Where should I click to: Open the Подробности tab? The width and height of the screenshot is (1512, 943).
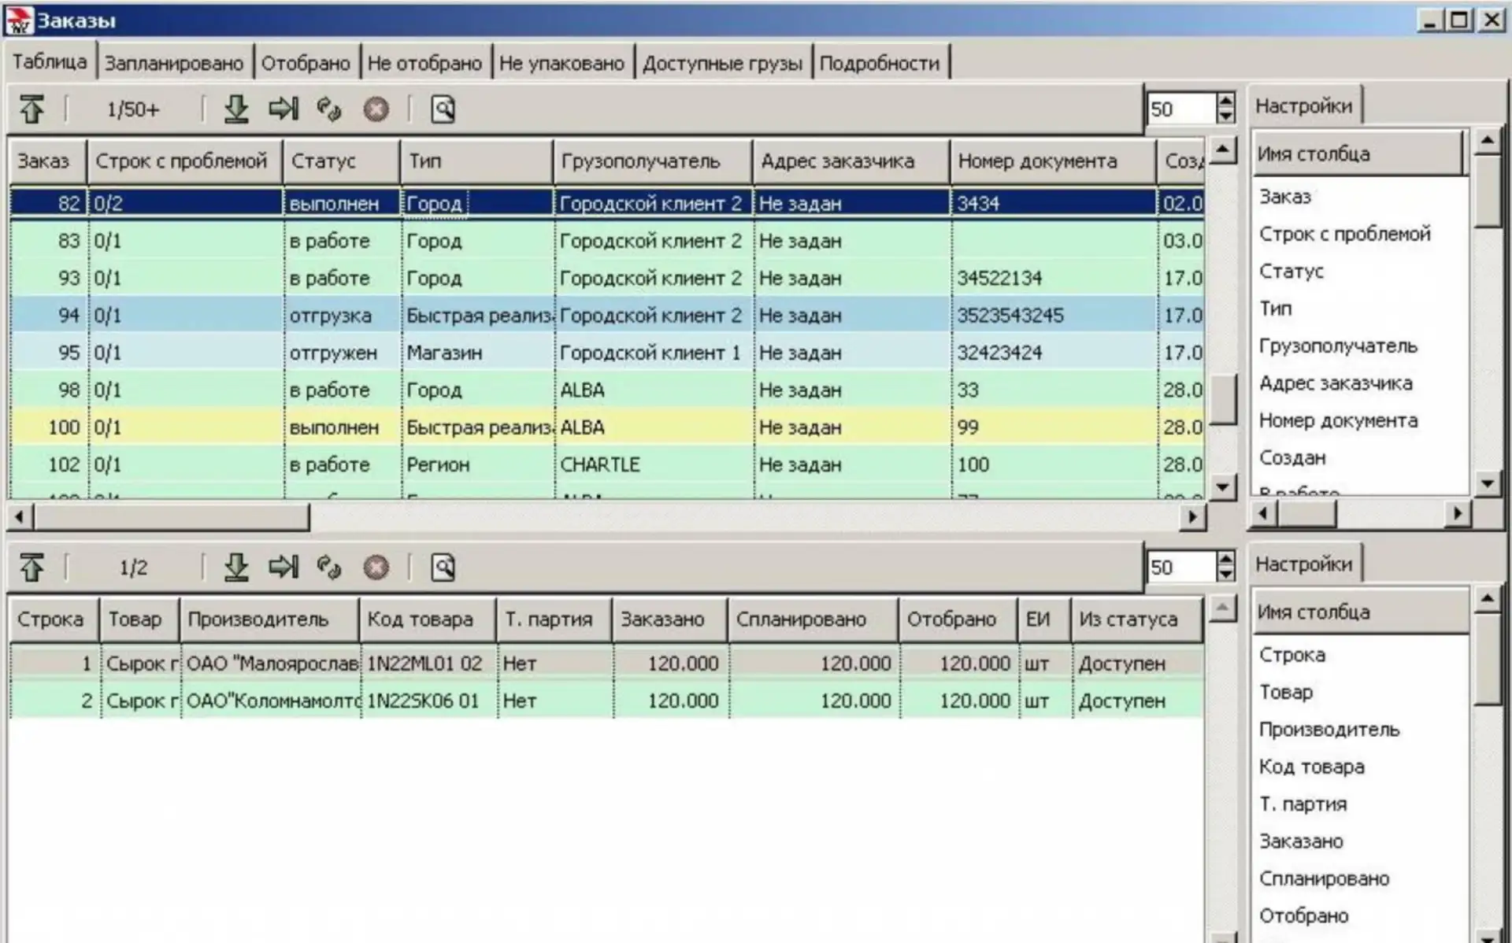[880, 63]
